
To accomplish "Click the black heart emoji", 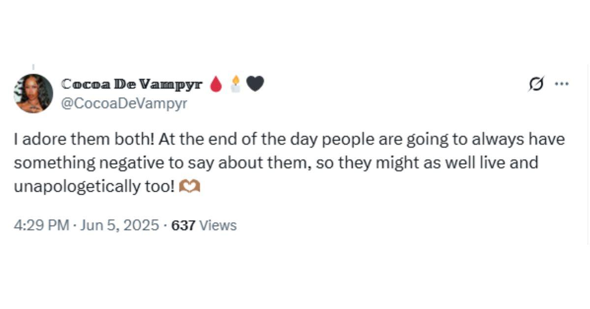I will (x=255, y=84).
